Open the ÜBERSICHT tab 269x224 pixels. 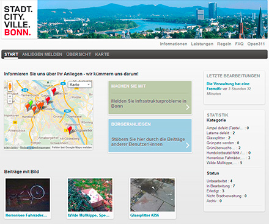coord(78,54)
